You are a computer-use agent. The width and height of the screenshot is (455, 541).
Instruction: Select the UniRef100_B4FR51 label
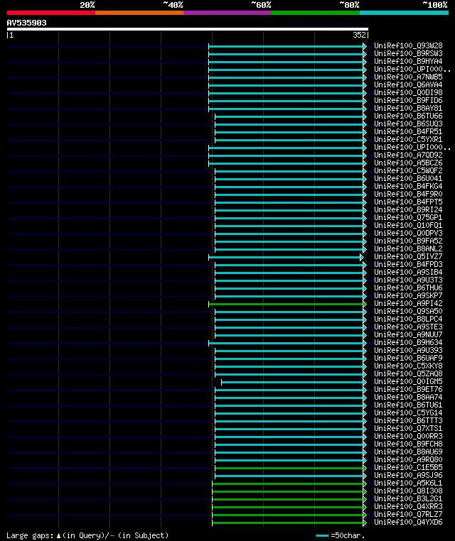tap(408, 132)
